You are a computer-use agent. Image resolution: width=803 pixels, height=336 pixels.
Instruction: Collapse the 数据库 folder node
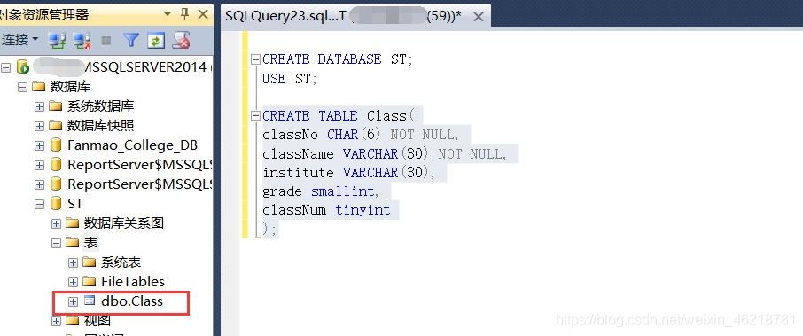[22, 87]
